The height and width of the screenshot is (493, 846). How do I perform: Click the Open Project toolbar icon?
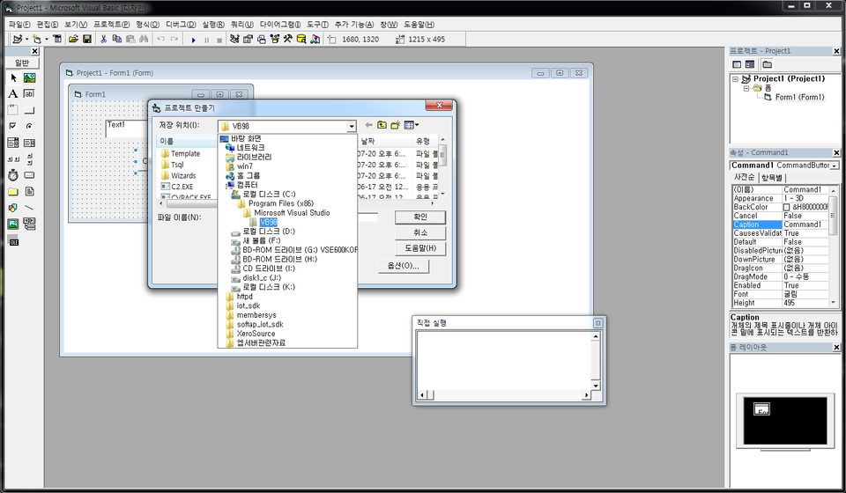[x=73, y=39]
